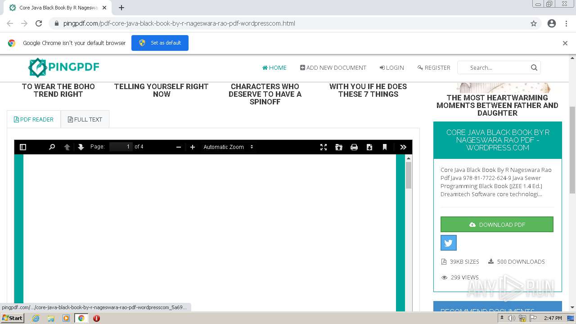Switch to FULL TEXT tab

pyautogui.click(x=85, y=119)
